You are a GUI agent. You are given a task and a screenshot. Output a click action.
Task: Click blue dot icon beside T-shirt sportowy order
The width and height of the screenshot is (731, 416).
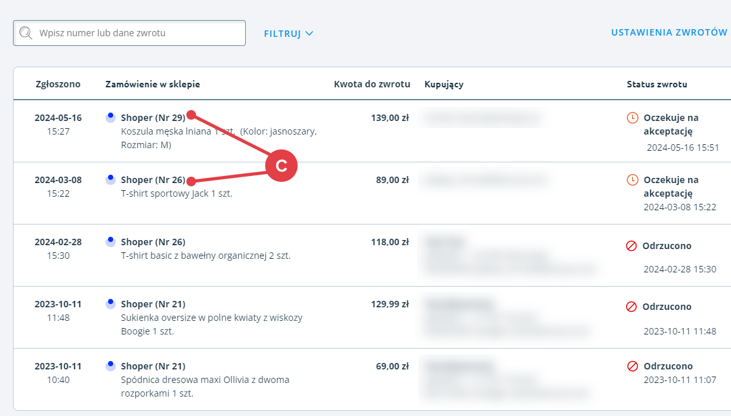[111, 179]
